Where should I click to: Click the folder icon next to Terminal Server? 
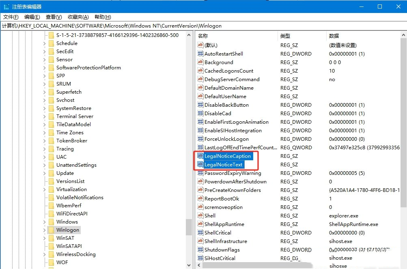[x=51, y=116]
